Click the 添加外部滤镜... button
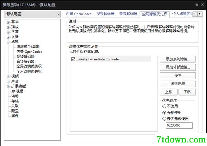Screen dimensions: 207x146 (178, 67)
